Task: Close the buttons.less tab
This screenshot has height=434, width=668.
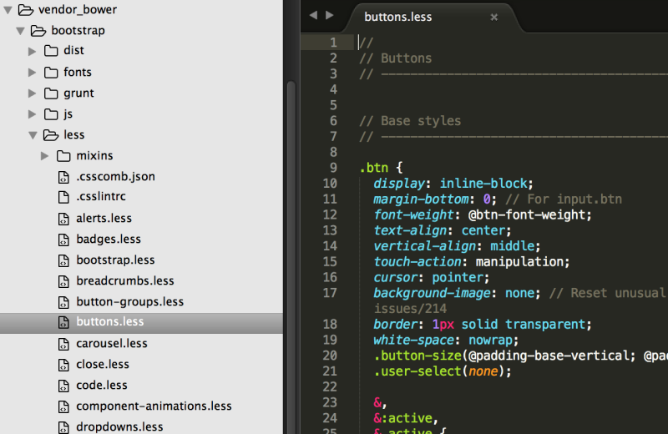Action: coord(493,17)
